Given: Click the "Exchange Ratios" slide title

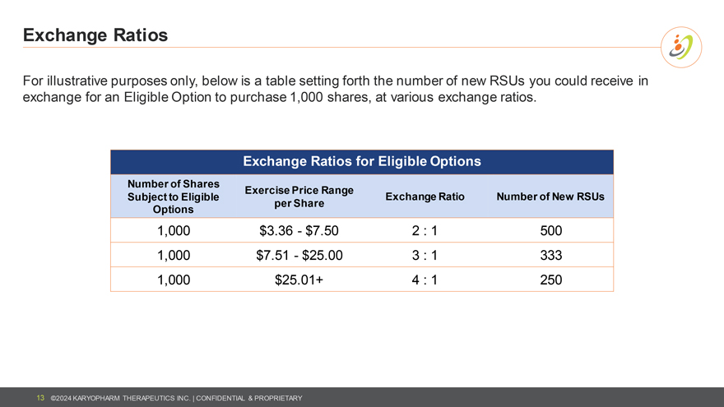Looking at the screenshot, I should click(95, 35).
